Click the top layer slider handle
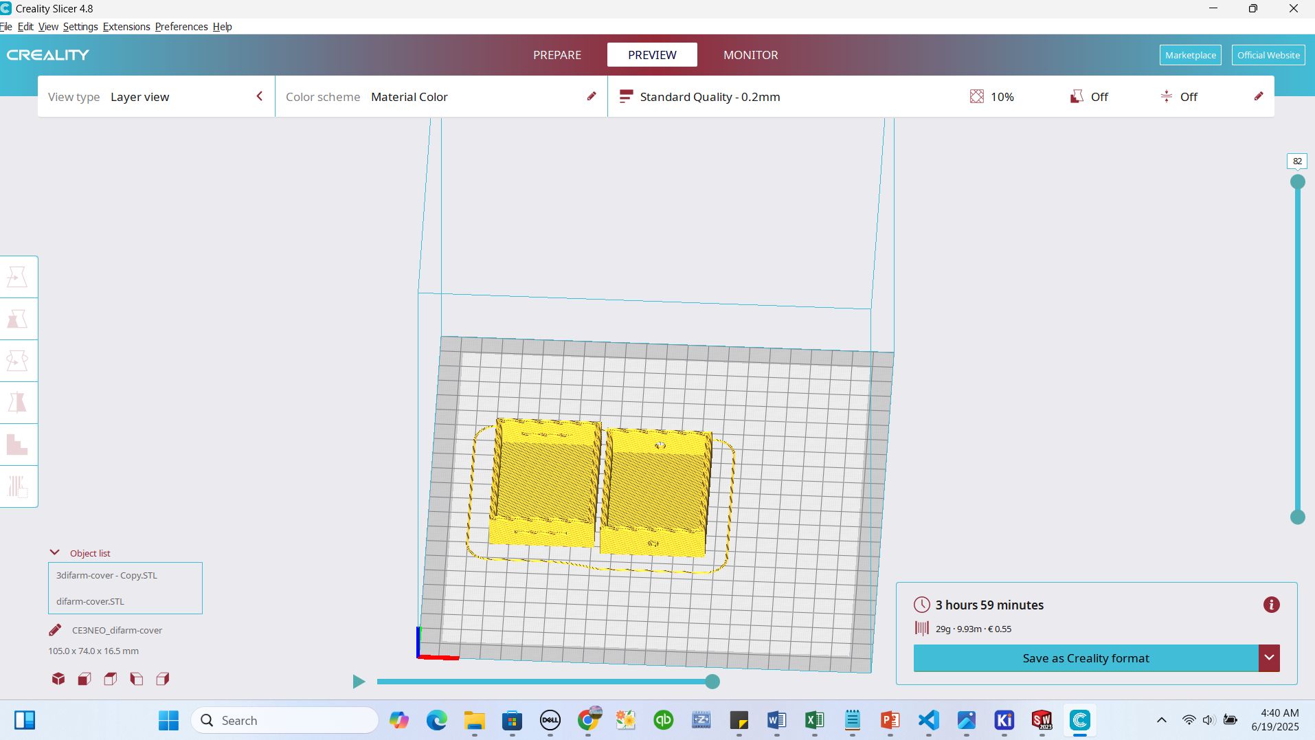 click(1297, 182)
